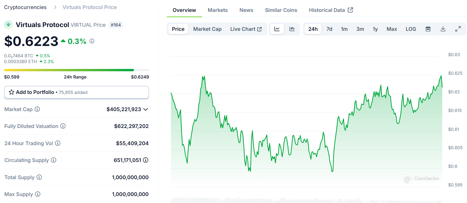Image resolution: width=467 pixels, height=203 pixels.
Task: Click star icon in Add to Portfolio
Action: click(x=11, y=92)
